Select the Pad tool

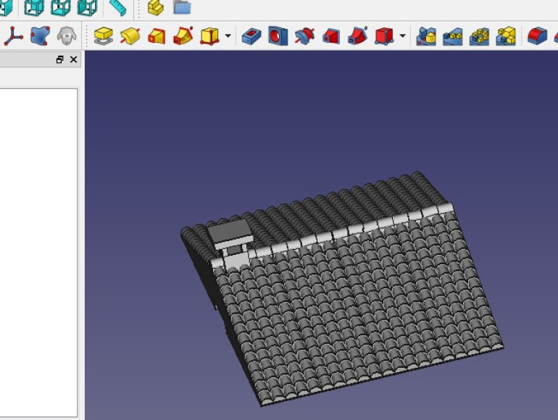point(104,35)
